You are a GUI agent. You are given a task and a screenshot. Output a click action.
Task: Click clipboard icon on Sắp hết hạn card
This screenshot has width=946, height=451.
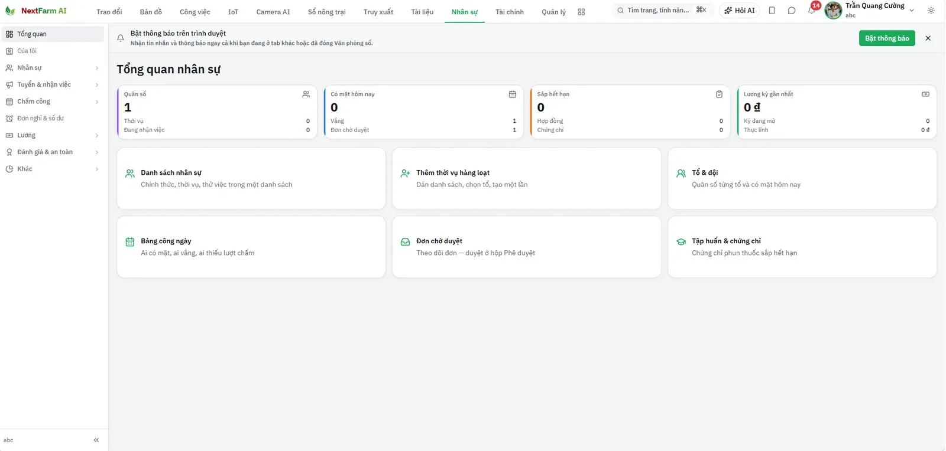[719, 94]
